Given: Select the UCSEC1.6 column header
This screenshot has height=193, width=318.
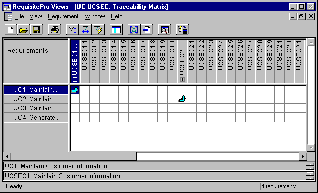Looking at the screenshot, I should click(x=133, y=61).
